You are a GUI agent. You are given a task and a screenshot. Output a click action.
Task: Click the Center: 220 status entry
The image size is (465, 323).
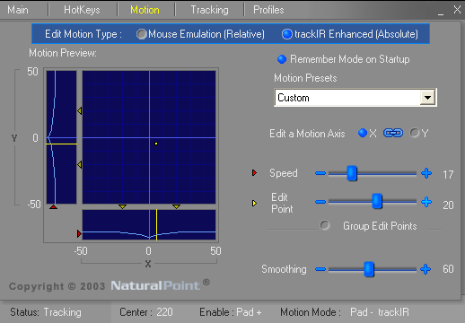point(146,312)
